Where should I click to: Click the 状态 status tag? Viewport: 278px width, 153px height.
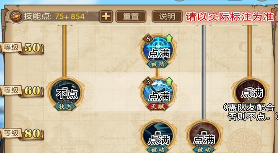pyautogui.click(x=65, y=107)
